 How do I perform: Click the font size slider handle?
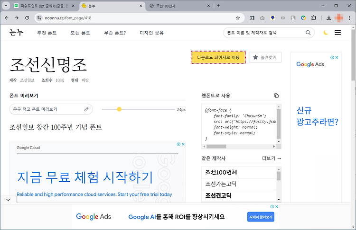119,109
